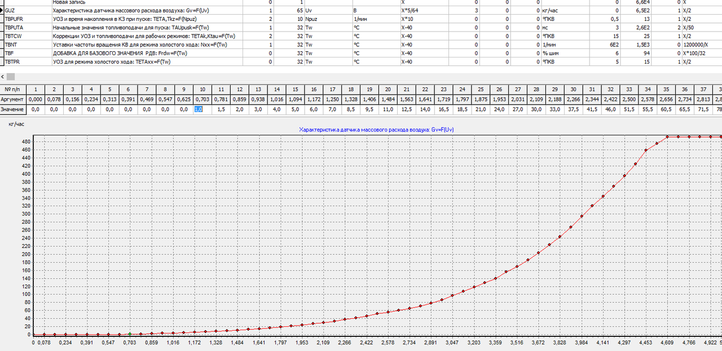
Task: Click the '№ п/п' row label
Action: click(x=13, y=89)
